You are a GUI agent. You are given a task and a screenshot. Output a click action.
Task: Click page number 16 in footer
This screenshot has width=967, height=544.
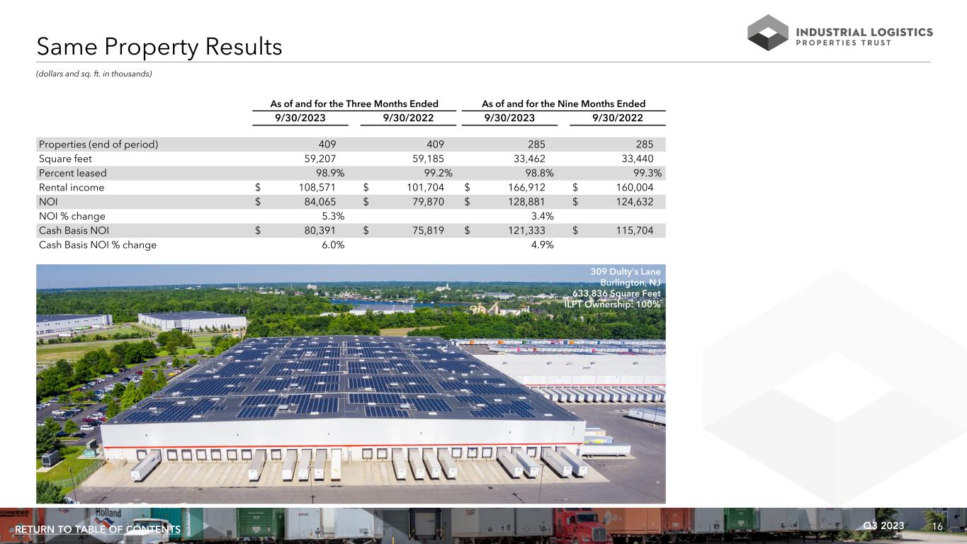937,526
